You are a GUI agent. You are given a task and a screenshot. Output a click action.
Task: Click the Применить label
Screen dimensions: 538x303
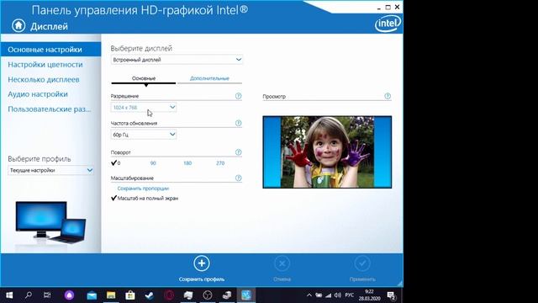click(362, 279)
